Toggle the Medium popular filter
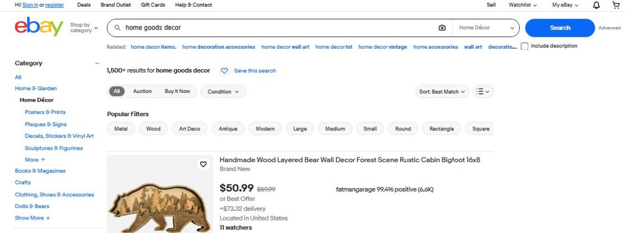Viewport: 625px width, 233px height. [x=335, y=129]
